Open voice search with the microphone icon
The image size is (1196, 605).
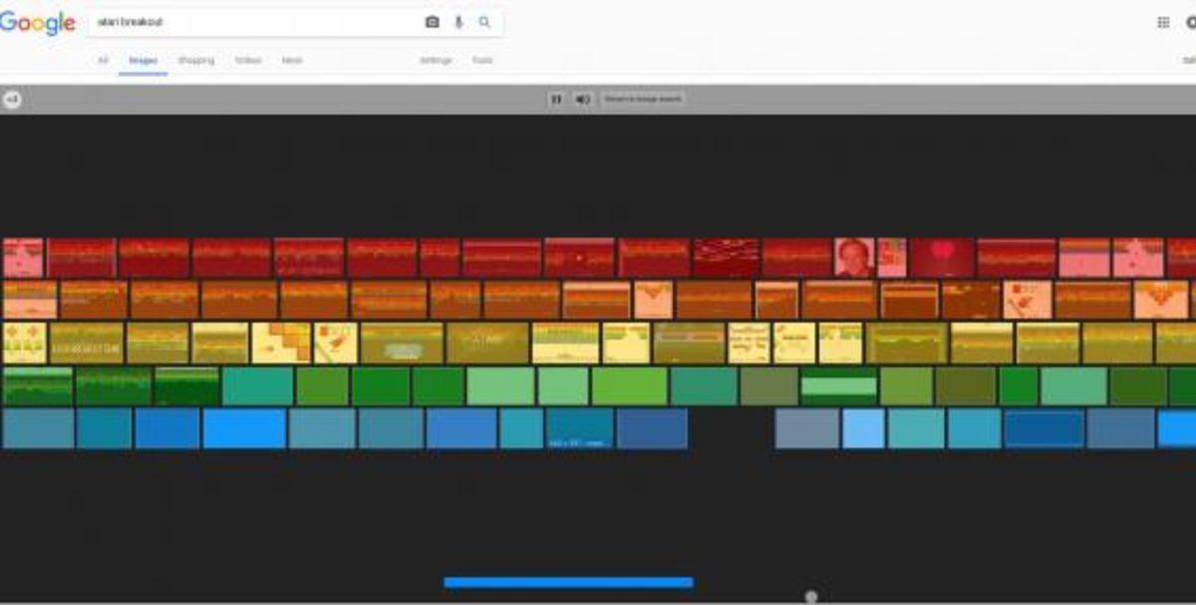(x=458, y=21)
